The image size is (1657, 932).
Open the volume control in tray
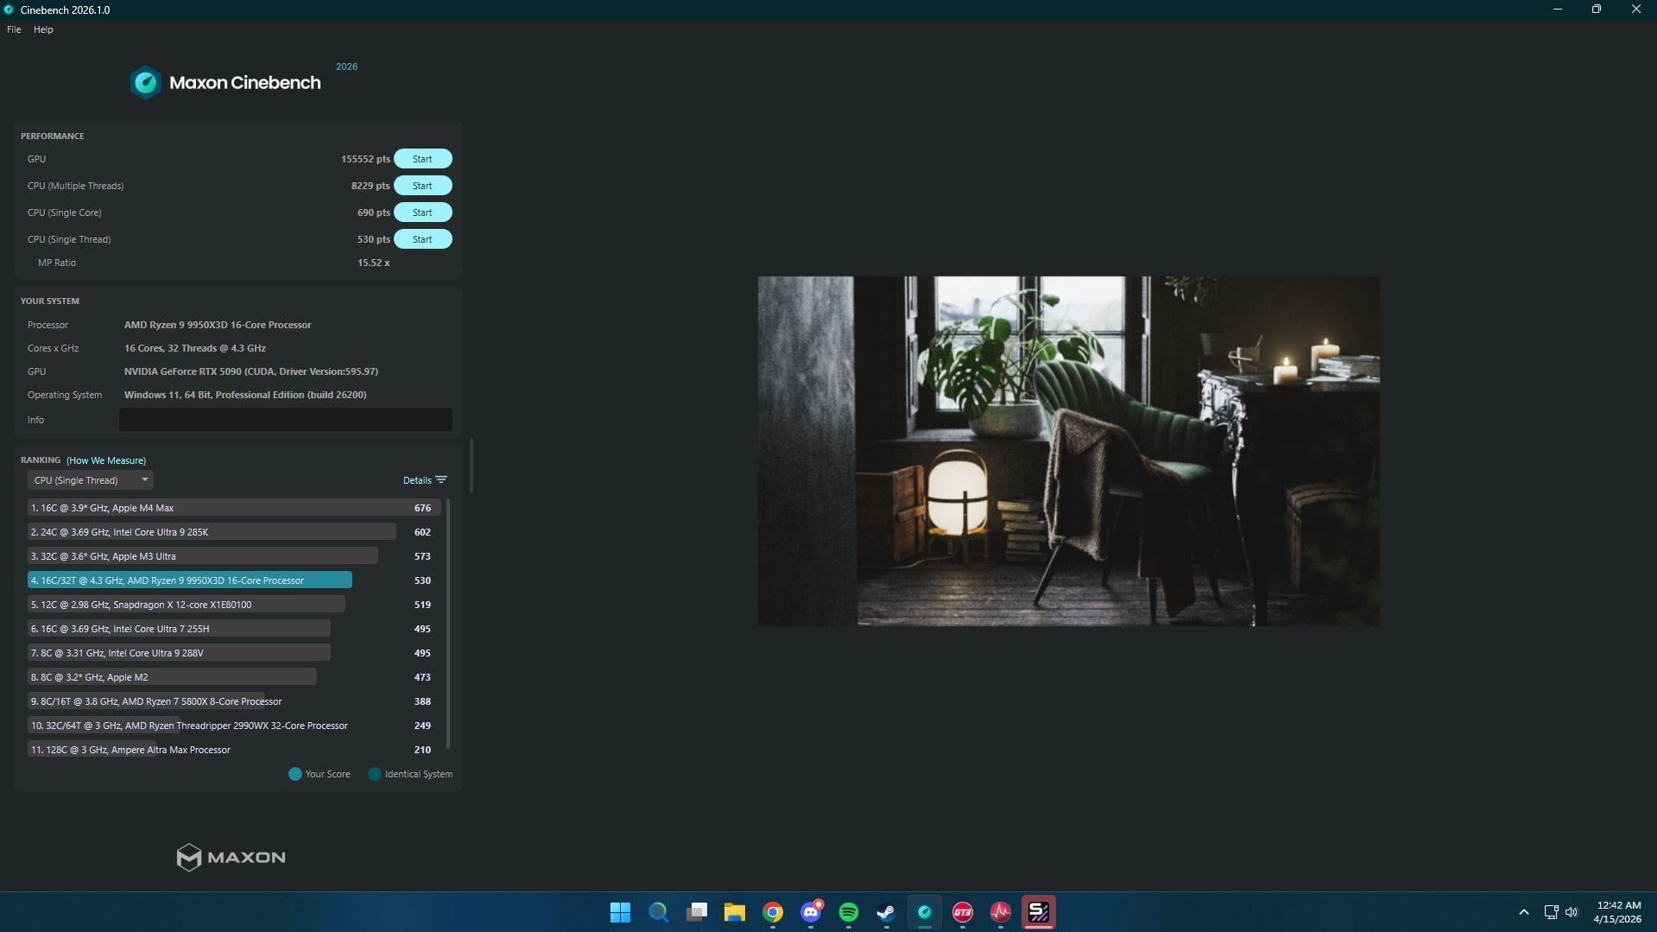click(x=1572, y=912)
